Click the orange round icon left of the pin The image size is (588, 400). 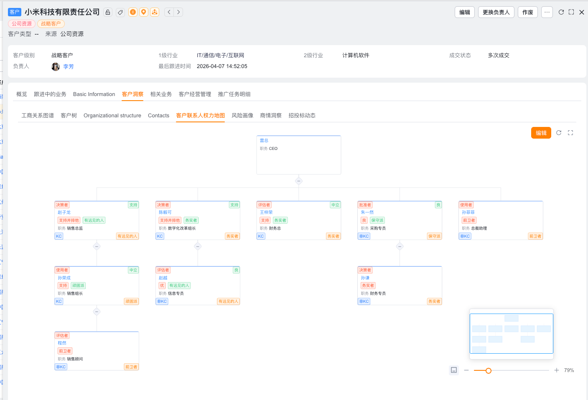pyautogui.click(x=133, y=12)
